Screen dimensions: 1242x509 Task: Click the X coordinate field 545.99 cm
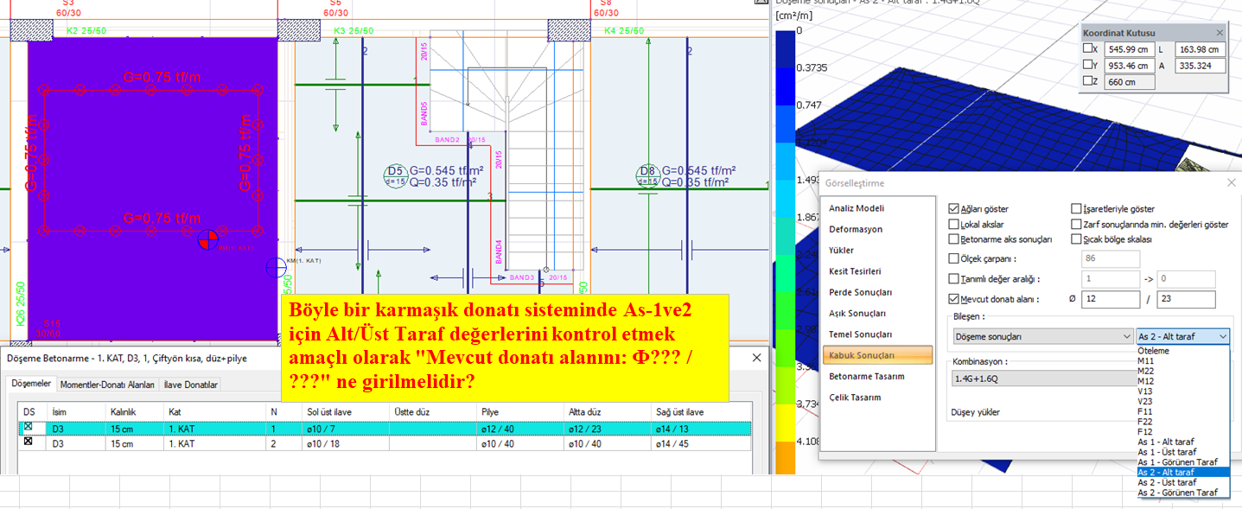tap(1128, 49)
